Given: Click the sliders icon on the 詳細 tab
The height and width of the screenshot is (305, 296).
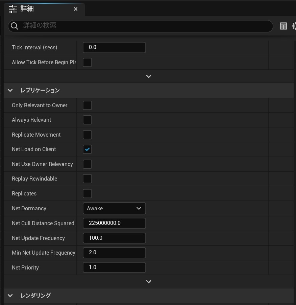Looking at the screenshot, I should click(x=13, y=9).
